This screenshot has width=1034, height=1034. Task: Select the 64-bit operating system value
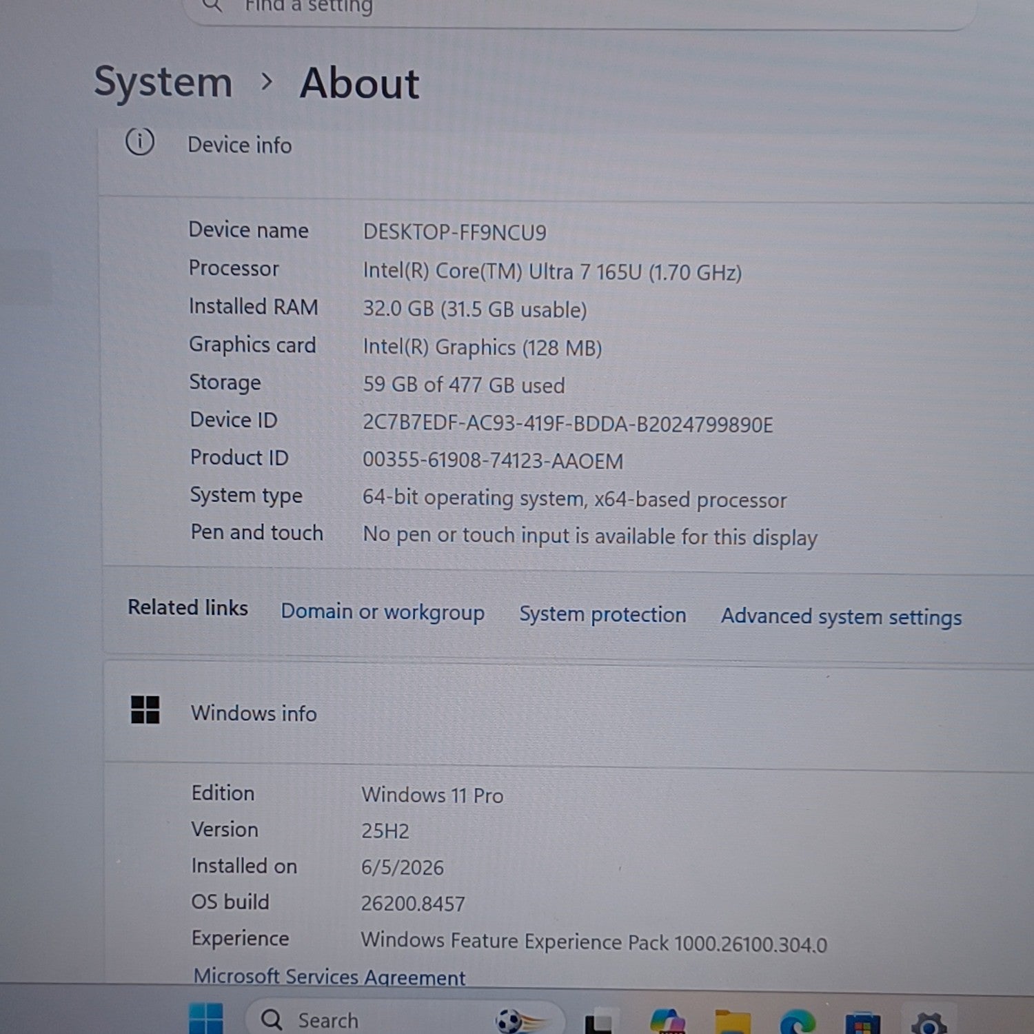coord(574,499)
